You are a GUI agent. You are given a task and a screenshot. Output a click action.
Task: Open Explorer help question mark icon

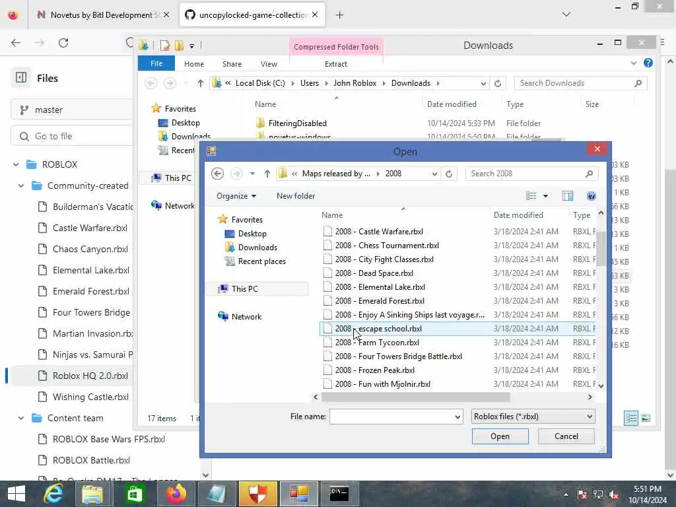pyautogui.click(x=648, y=63)
